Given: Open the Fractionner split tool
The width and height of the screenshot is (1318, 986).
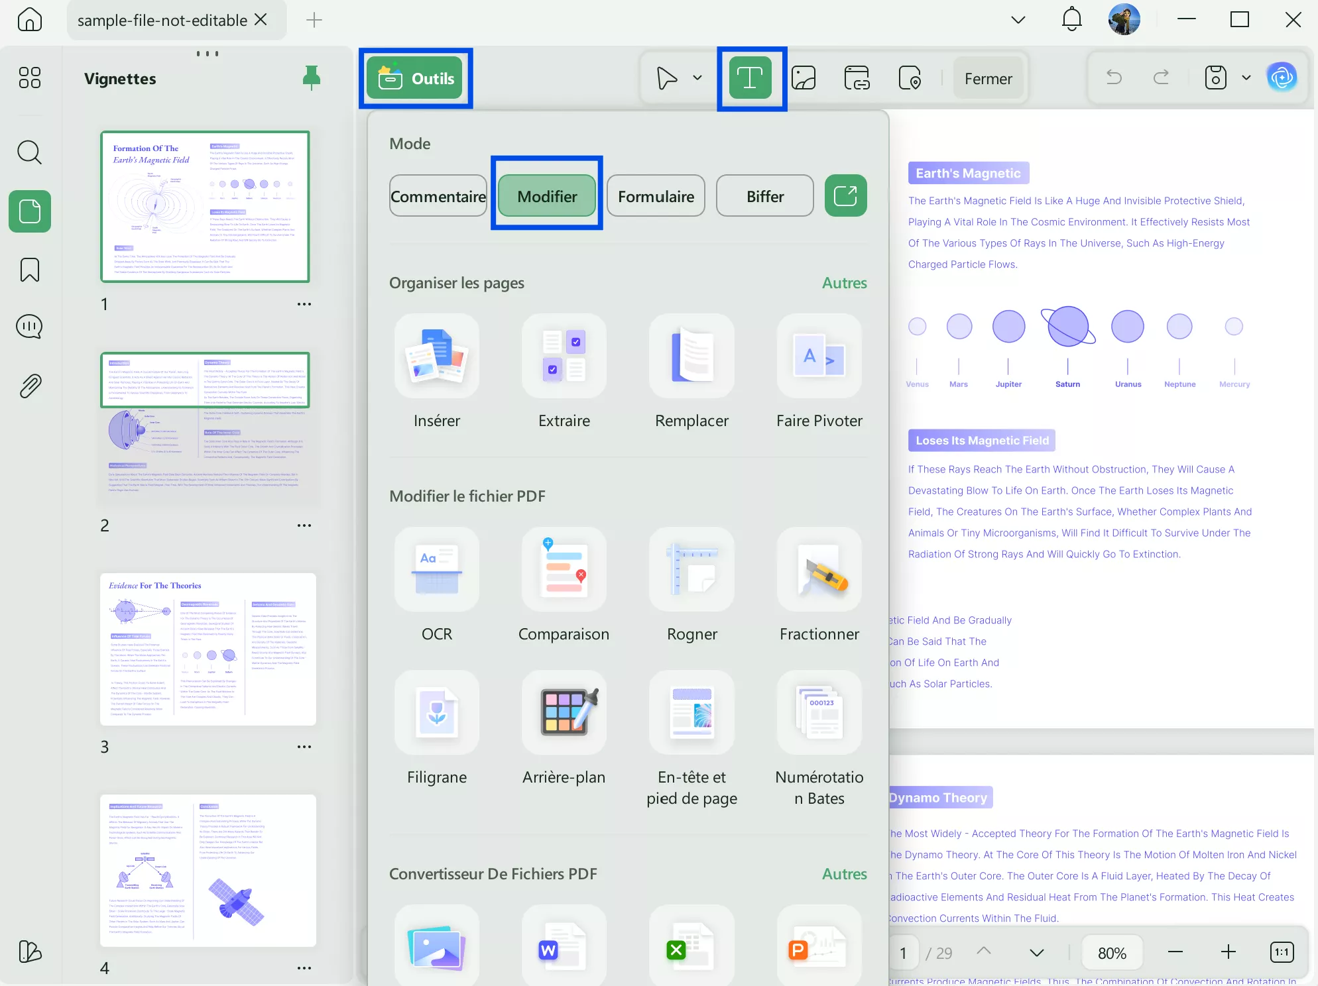Looking at the screenshot, I should pyautogui.click(x=819, y=569).
